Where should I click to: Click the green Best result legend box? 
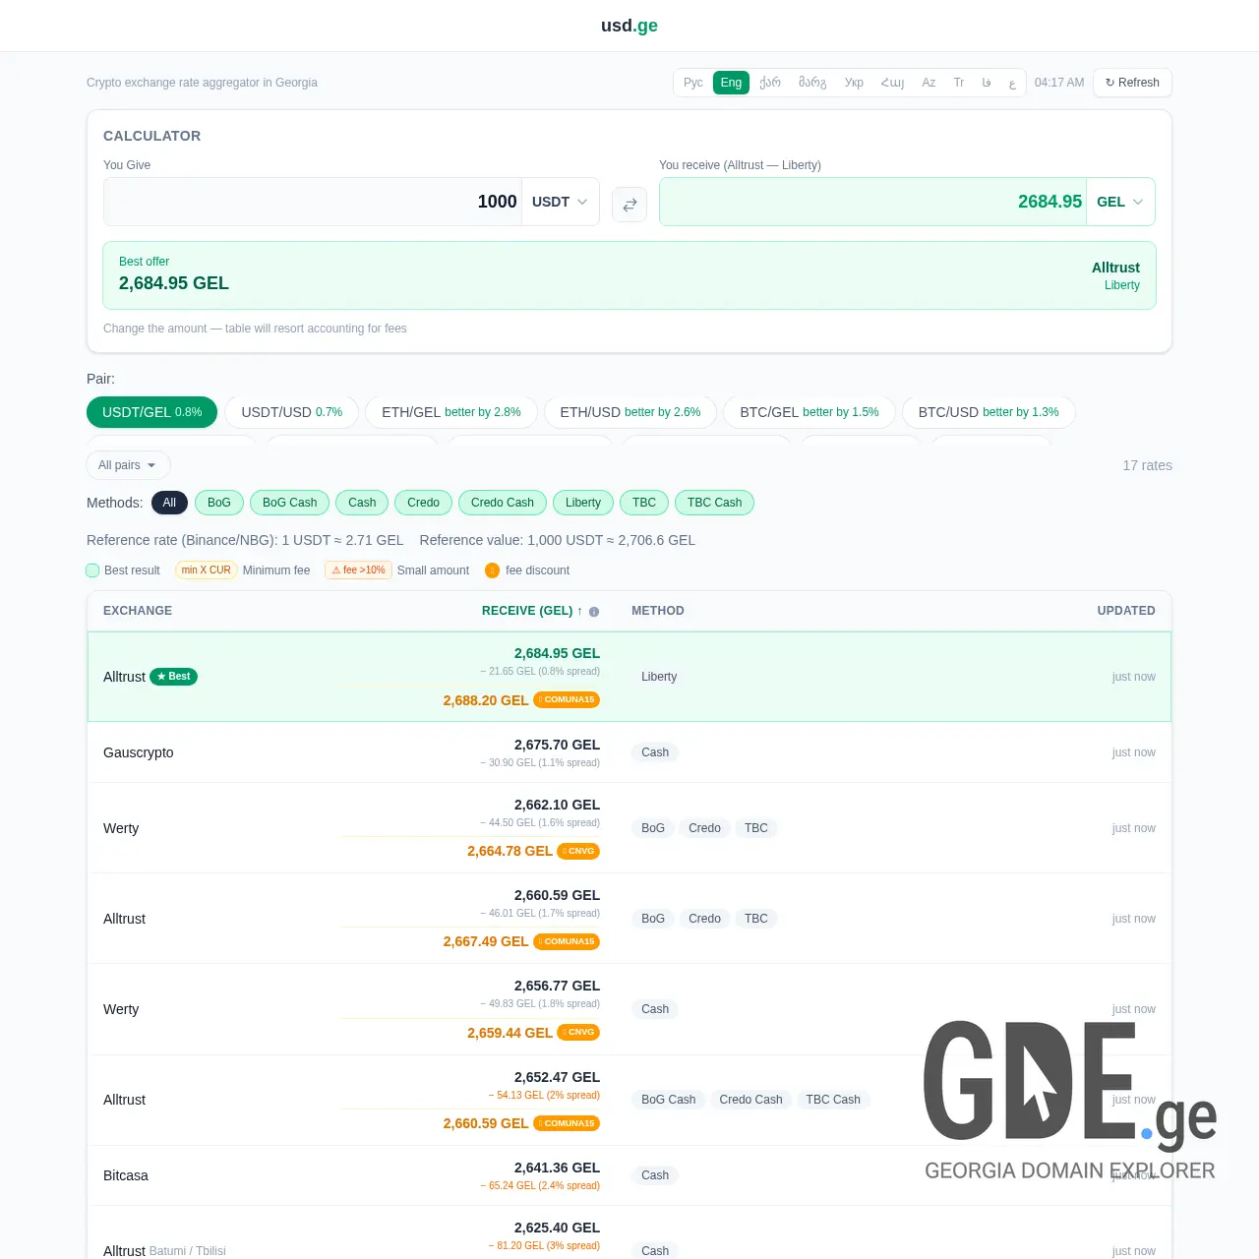point(92,570)
